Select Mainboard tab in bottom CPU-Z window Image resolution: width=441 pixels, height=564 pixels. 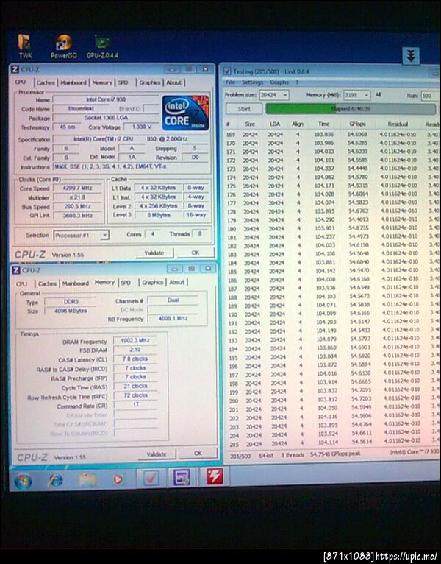[76, 283]
